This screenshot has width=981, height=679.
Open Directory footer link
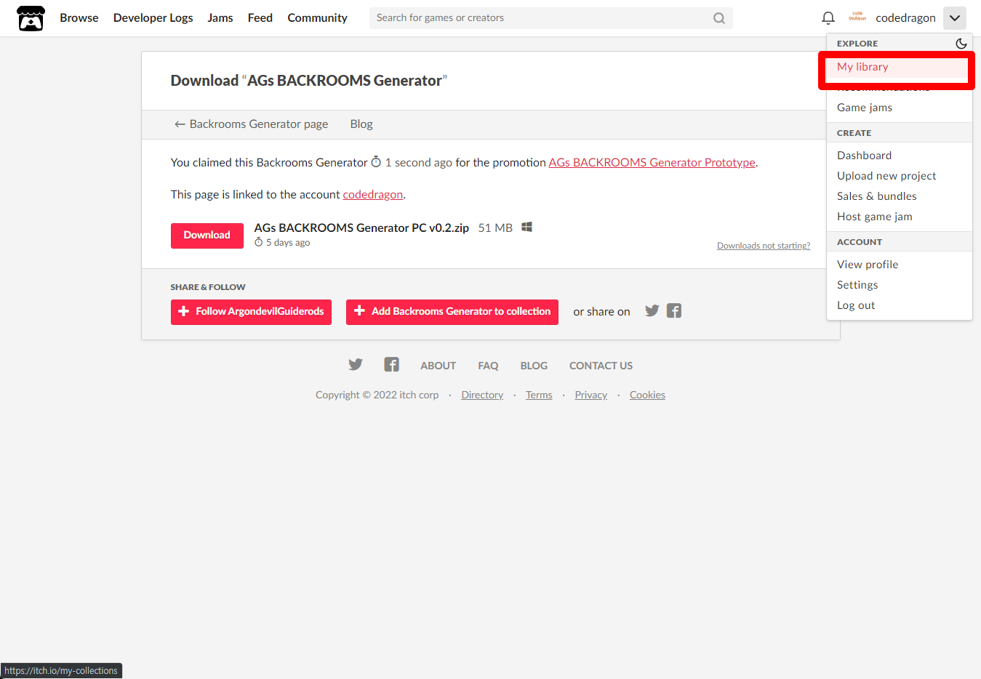[482, 395]
